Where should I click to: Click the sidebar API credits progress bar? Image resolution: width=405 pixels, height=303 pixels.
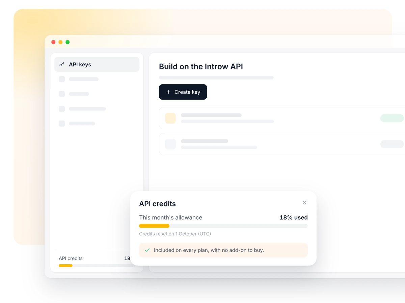pyautogui.click(x=96, y=266)
